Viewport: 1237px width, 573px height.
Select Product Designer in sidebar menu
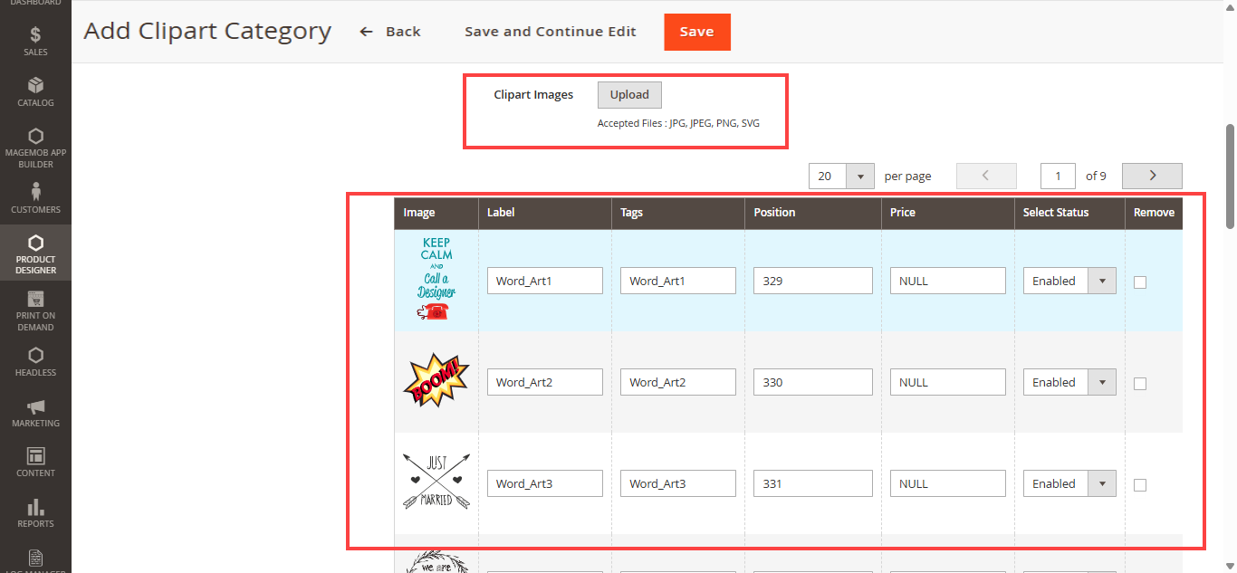click(x=35, y=253)
